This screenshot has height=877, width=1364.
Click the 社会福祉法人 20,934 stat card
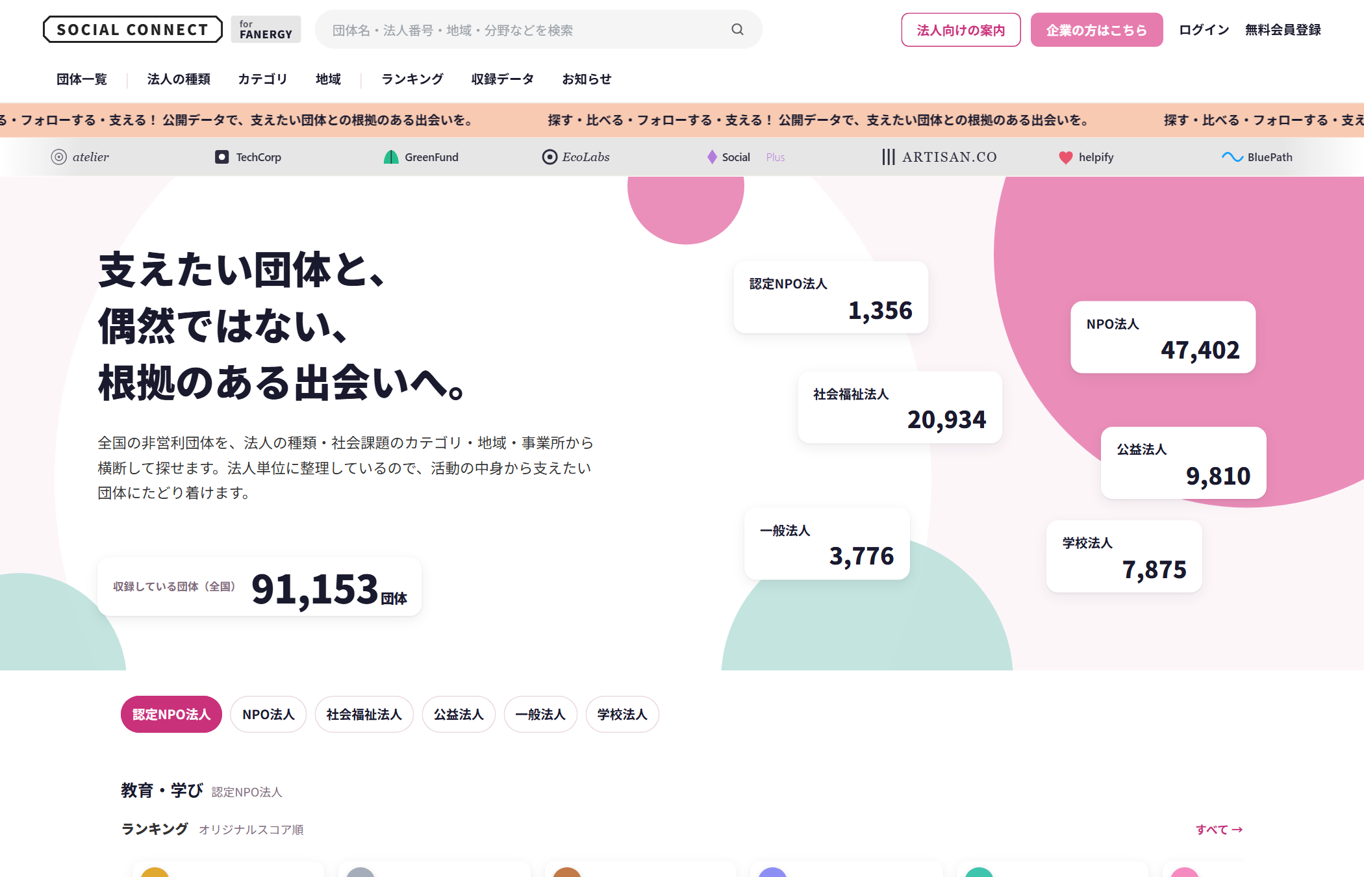pos(900,407)
